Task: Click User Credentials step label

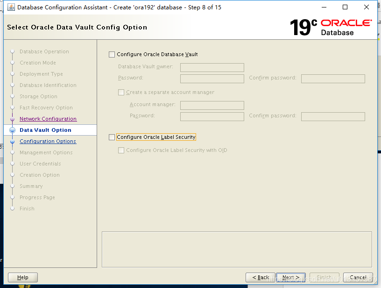Action: tap(40, 164)
